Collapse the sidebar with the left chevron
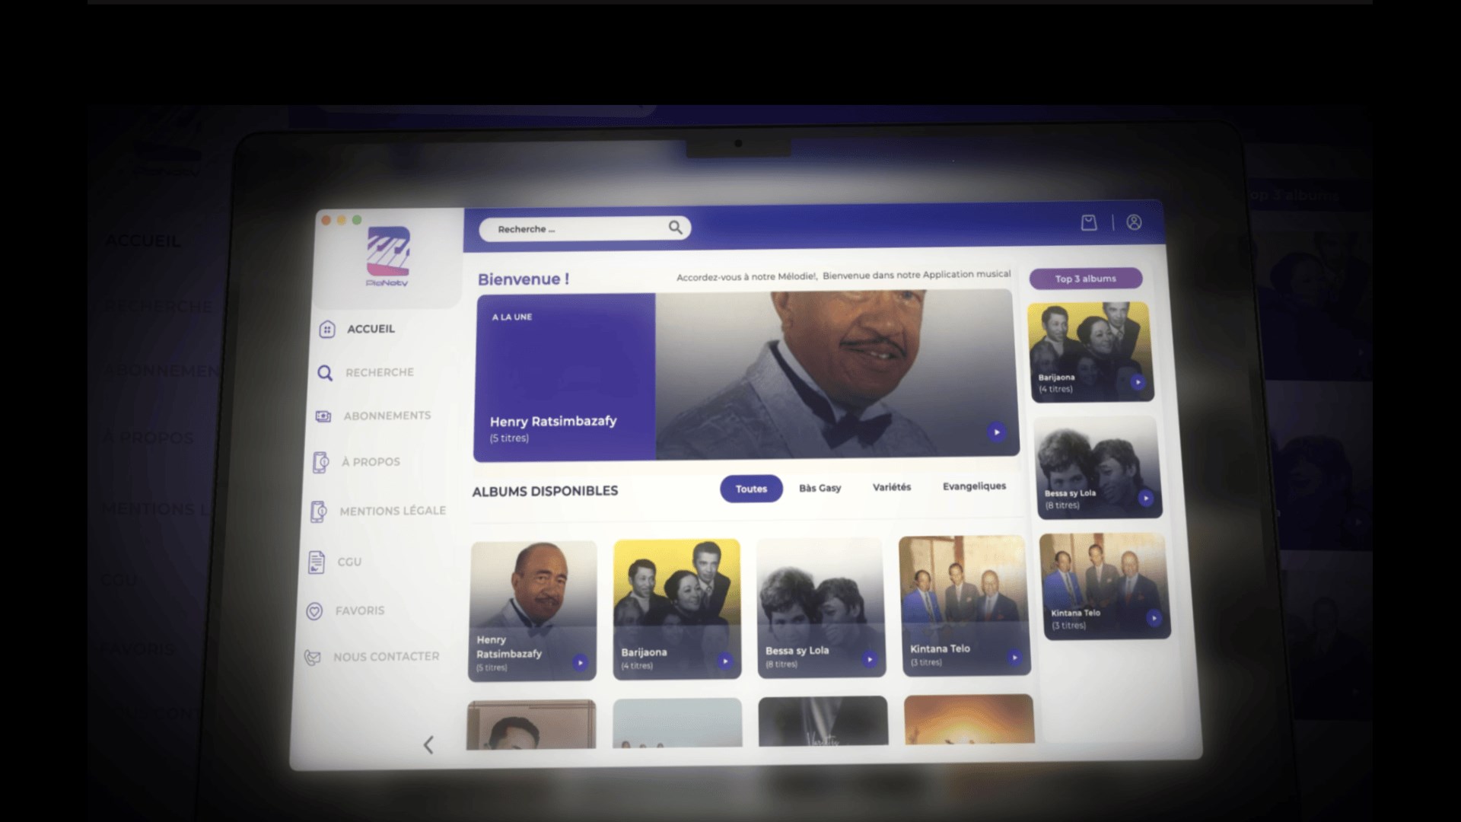Screen dimensions: 1461x822 pos(428,744)
